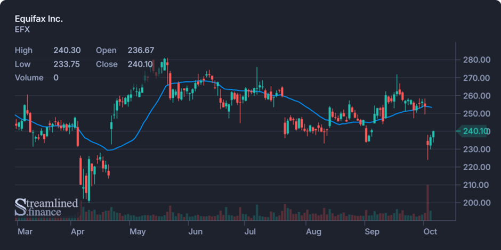This screenshot has height=250, width=501.
Task: Click the Equifax Inc. title text
Action: tap(39, 19)
